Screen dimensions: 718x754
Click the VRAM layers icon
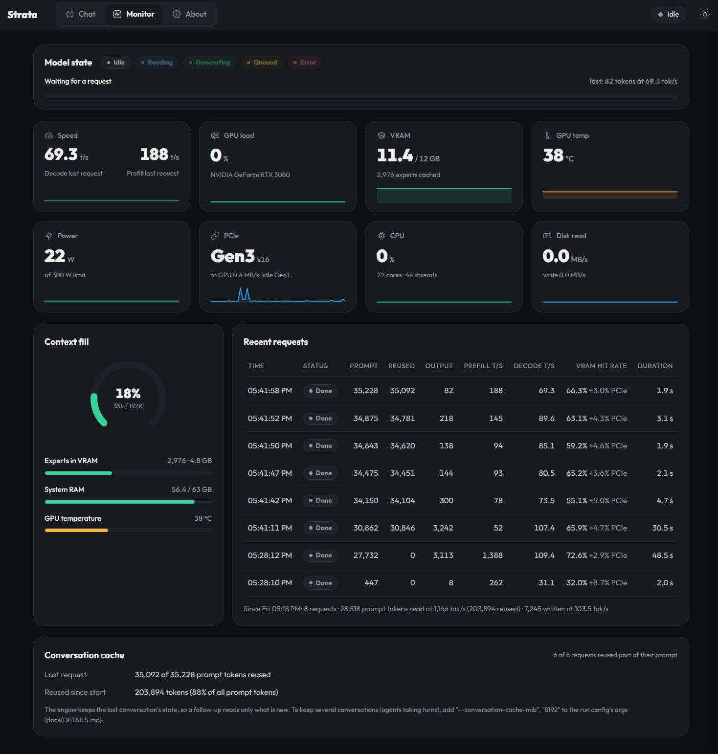tap(381, 135)
